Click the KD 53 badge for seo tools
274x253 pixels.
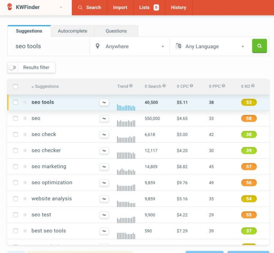point(249,102)
